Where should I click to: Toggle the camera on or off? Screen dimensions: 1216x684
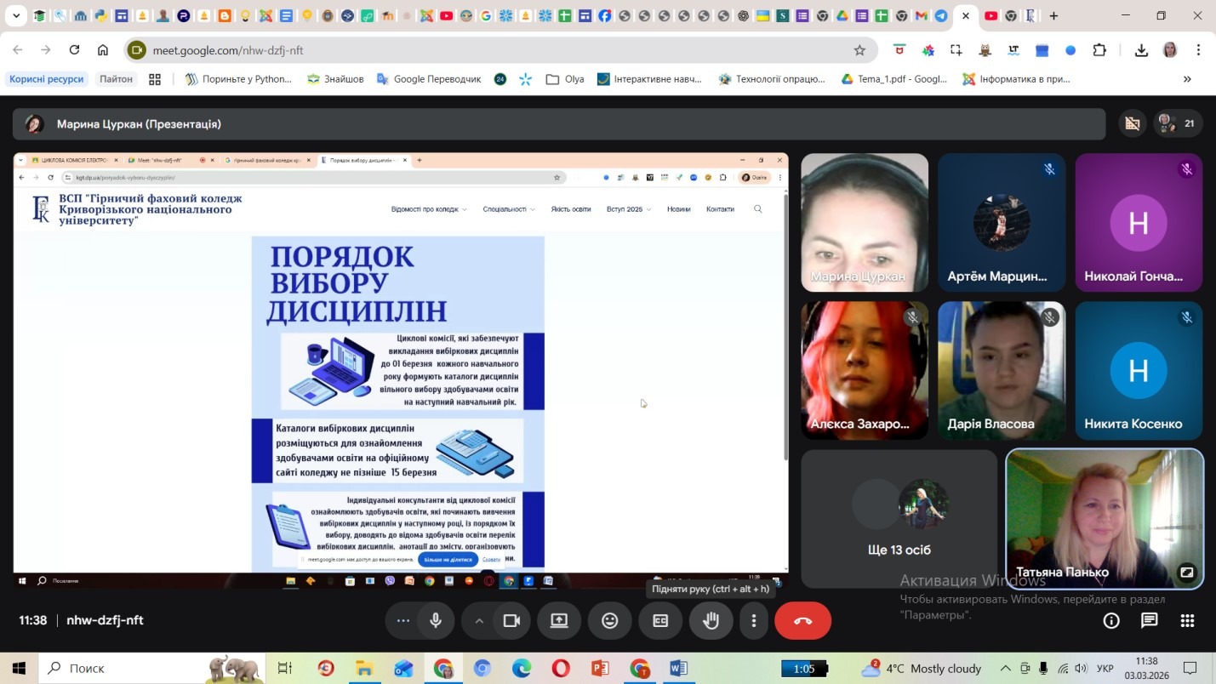(511, 621)
